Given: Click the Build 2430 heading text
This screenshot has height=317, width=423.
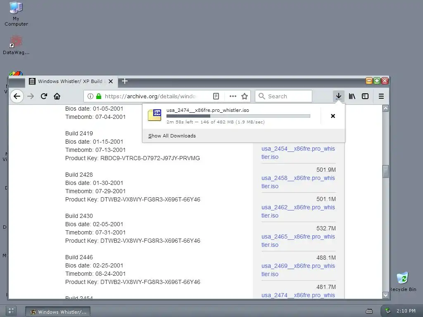Looking at the screenshot, I should 79,216.
